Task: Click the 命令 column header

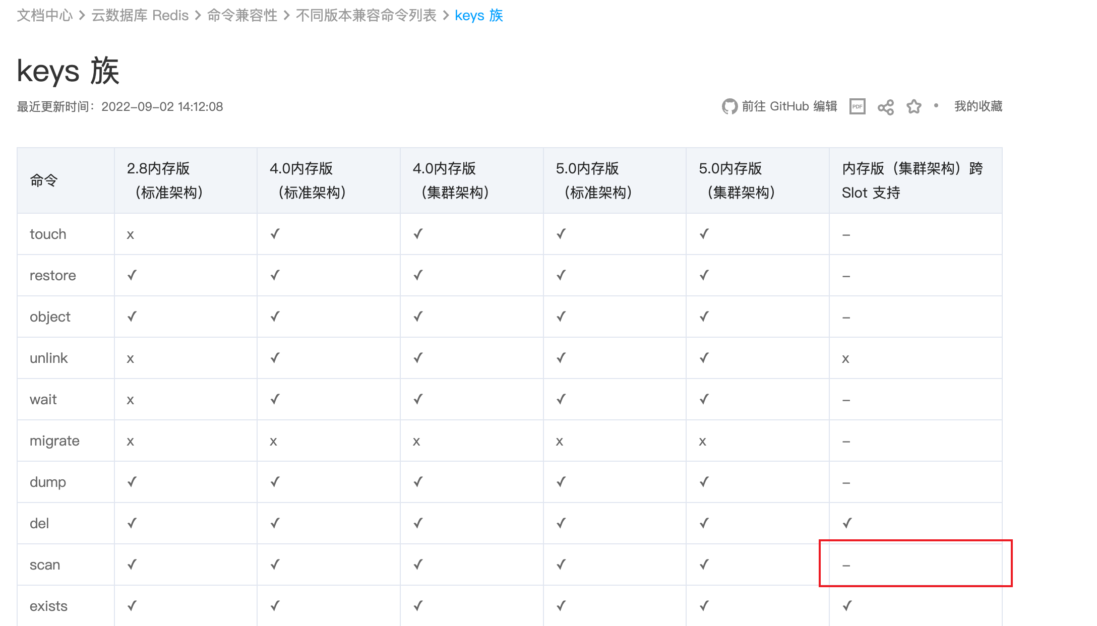Action: point(44,180)
